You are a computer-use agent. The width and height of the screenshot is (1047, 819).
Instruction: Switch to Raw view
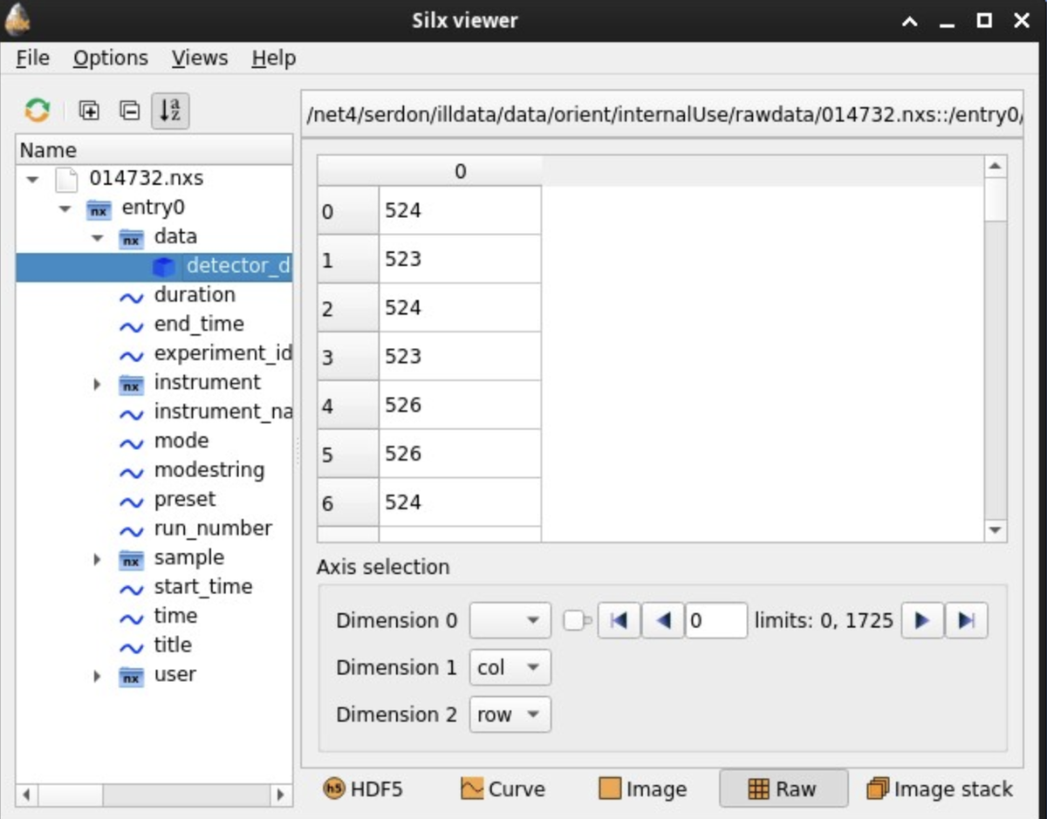(x=783, y=789)
